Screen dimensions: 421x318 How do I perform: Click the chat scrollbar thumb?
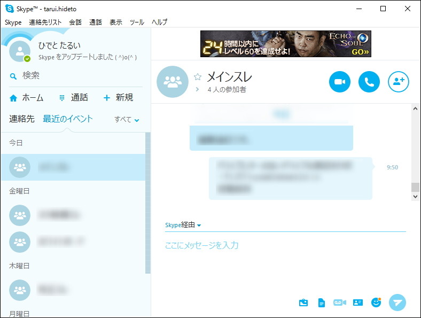tap(415, 187)
